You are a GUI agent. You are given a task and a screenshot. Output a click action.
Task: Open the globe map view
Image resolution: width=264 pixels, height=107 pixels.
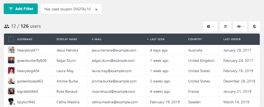coord(254,26)
